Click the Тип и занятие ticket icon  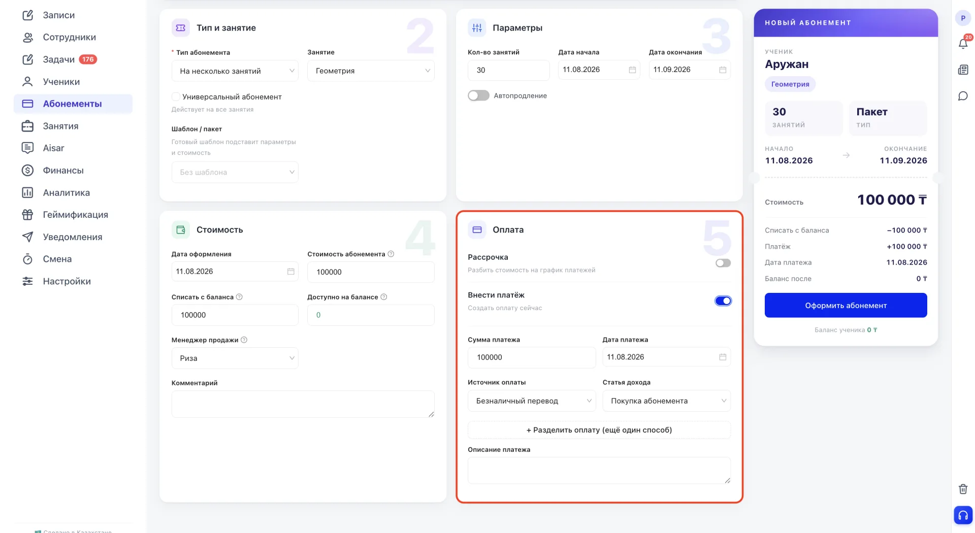tap(180, 28)
